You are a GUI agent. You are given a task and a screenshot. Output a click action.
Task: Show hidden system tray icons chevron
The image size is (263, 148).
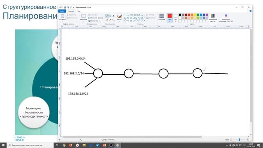pyautogui.click(x=227, y=145)
